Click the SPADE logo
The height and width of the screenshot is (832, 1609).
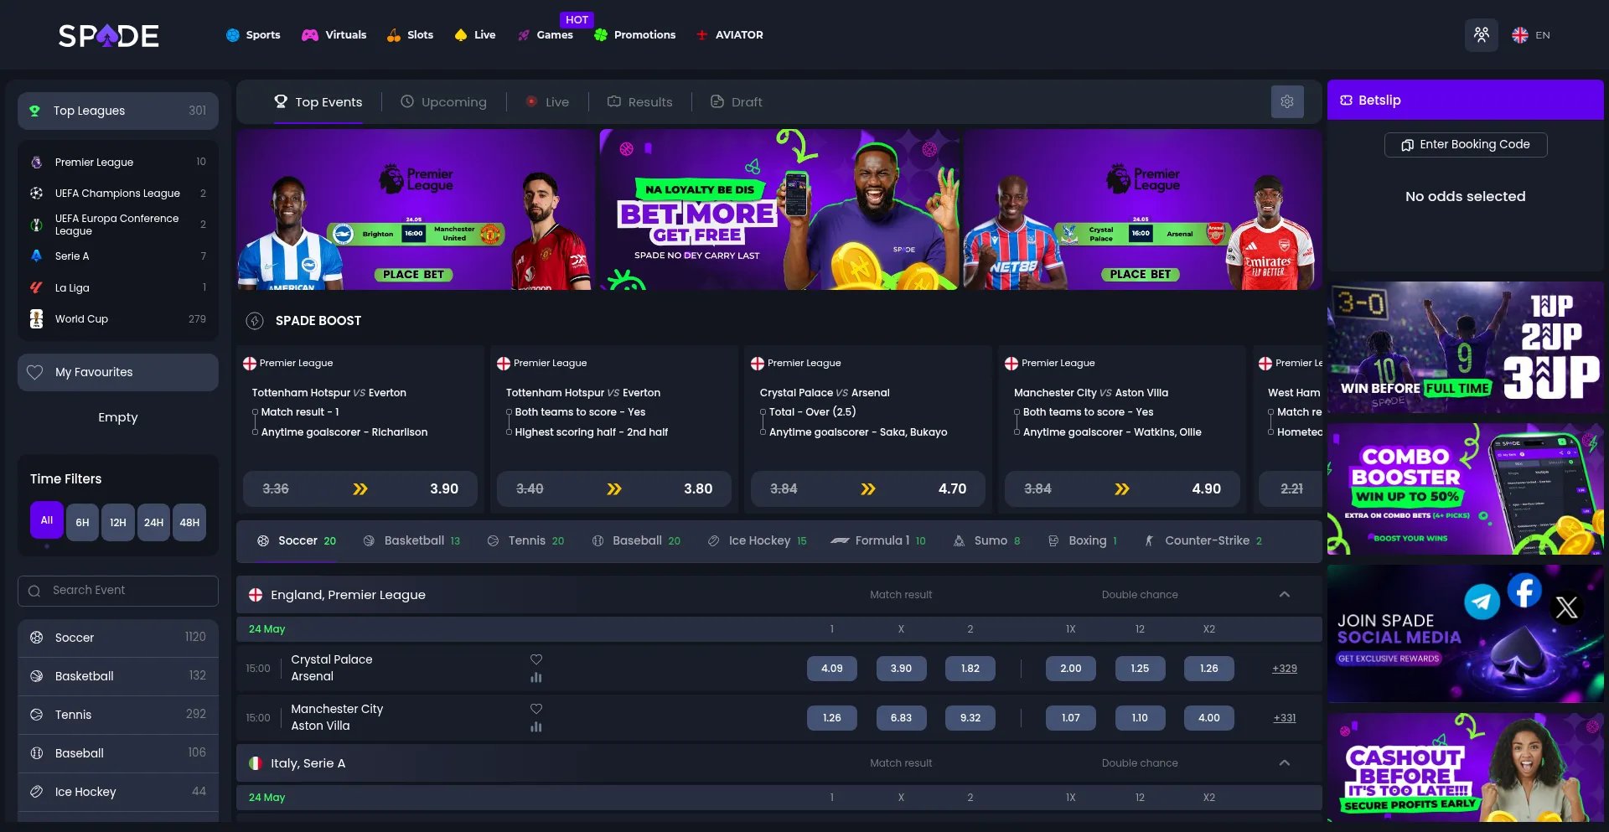point(108,35)
